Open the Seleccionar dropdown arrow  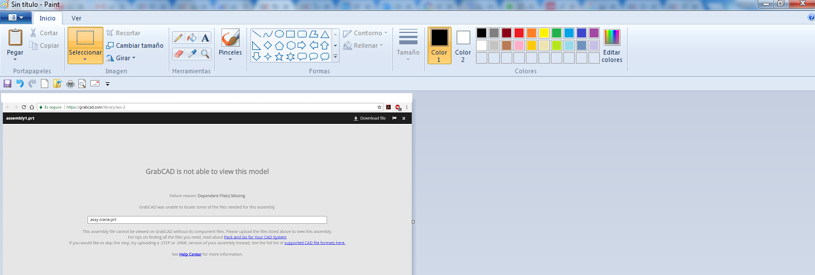click(85, 59)
